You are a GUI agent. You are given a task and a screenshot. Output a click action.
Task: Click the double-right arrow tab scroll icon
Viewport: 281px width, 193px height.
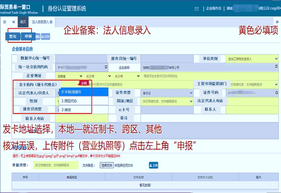click(x=277, y=22)
